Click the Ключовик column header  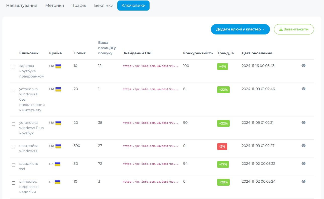tap(29, 53)
